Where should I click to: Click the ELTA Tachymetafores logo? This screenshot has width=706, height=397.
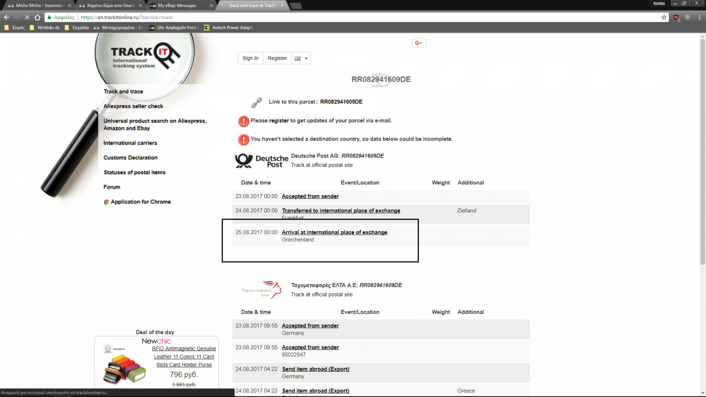tap(262, 289)
